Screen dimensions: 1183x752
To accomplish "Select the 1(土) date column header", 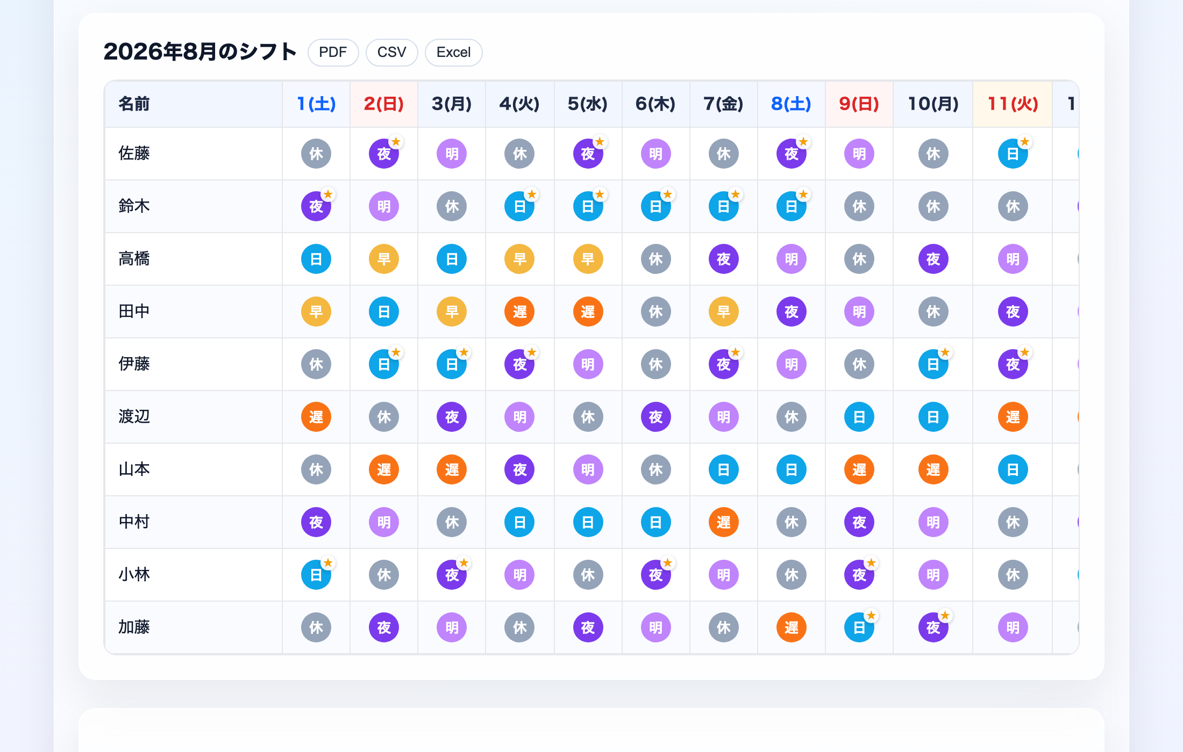I will coord(316,104).
